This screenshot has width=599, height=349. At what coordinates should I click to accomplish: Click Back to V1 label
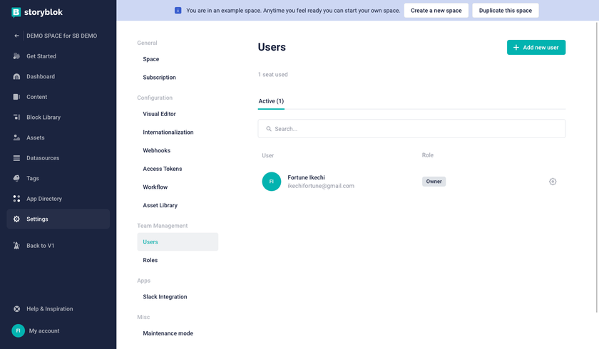click(x=40, y=246)
